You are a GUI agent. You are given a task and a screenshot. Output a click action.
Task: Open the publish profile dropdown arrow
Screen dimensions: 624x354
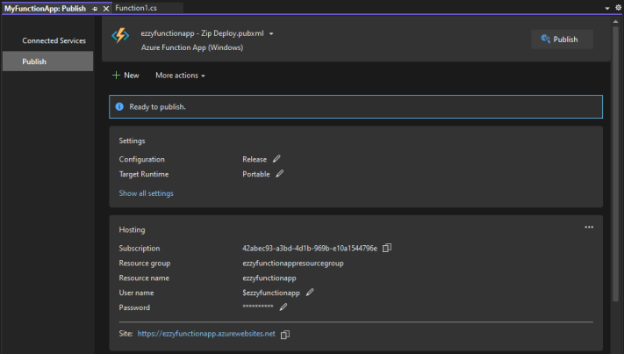[x=271, y=34]
